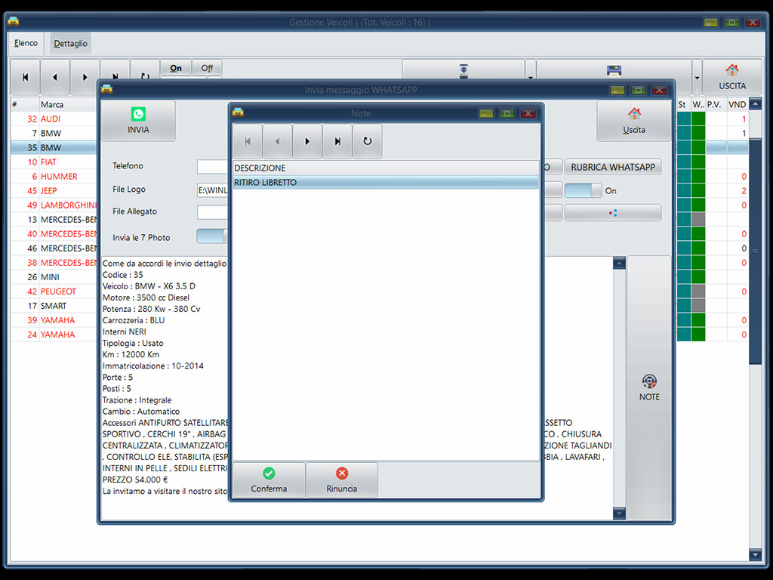
Task: Switch to the Elenco tab
Action: (26, 43)
